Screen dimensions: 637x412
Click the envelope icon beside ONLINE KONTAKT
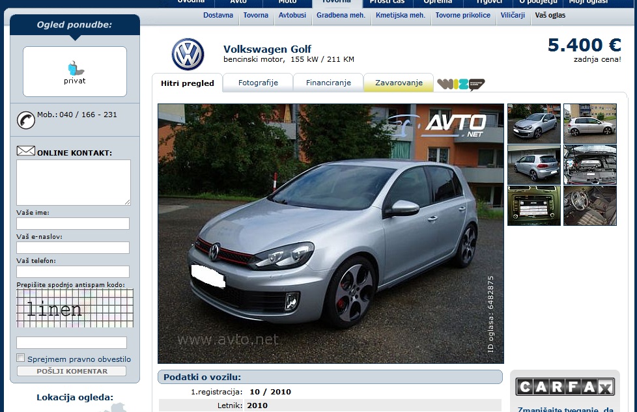click(x=26, y=150)
